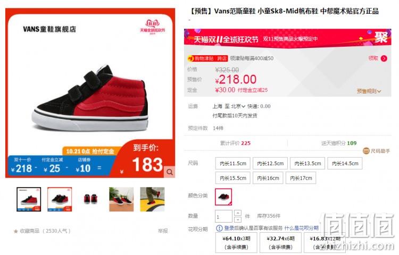The height and width of the screenshot is (255, 399).
Task: Click the 聚 logo on the banner
Action: tap(381, 37)
